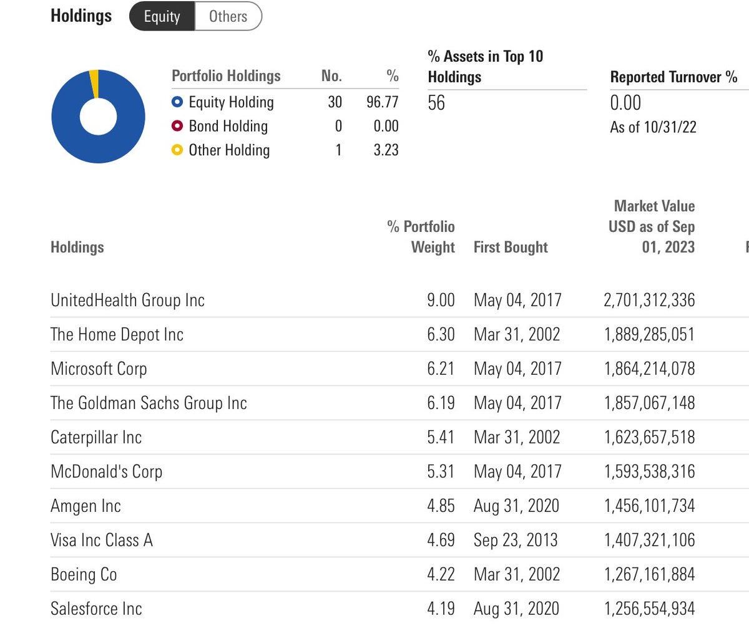Click market value 1,267,161,884
Screen dimensions: 749x641
tap(649, 574)
